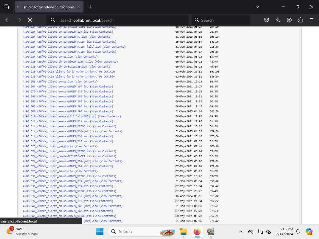Click the forward navigation arrow

click(18, 20)
